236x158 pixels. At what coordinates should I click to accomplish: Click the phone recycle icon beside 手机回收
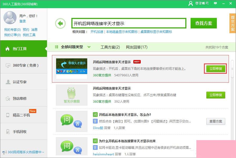(8, 132)
